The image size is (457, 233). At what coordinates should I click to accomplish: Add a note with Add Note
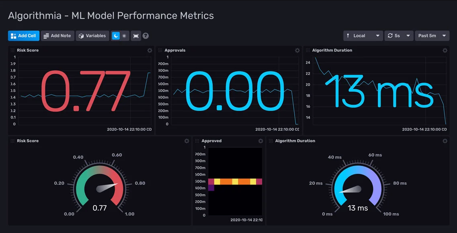(x=57, y=36)
